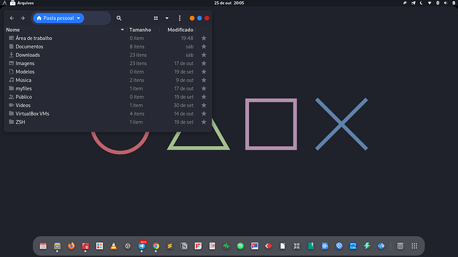This screenshot has width=458, height=257.
Task: Open the blue Winbox globe icon in dock
Action: tap(339, 246)
